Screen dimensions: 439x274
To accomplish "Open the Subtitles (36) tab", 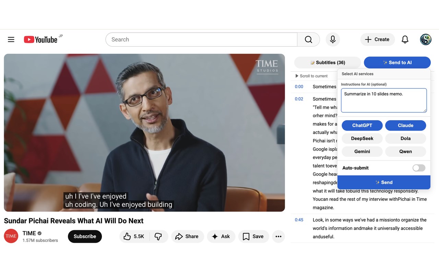I will tap(328, 62).
